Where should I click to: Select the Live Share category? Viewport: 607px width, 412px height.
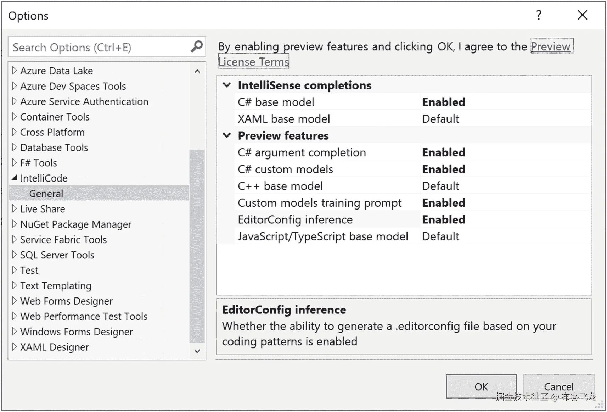click(43, 209)
